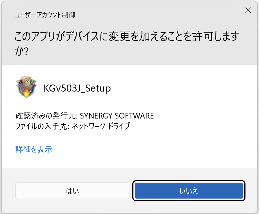Screen dimensions: 259x214
Task: Allow the app to make changes
Action: click(72, 191)
